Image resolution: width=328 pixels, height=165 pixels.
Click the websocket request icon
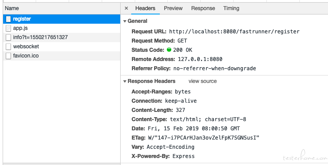click(8, 47)
